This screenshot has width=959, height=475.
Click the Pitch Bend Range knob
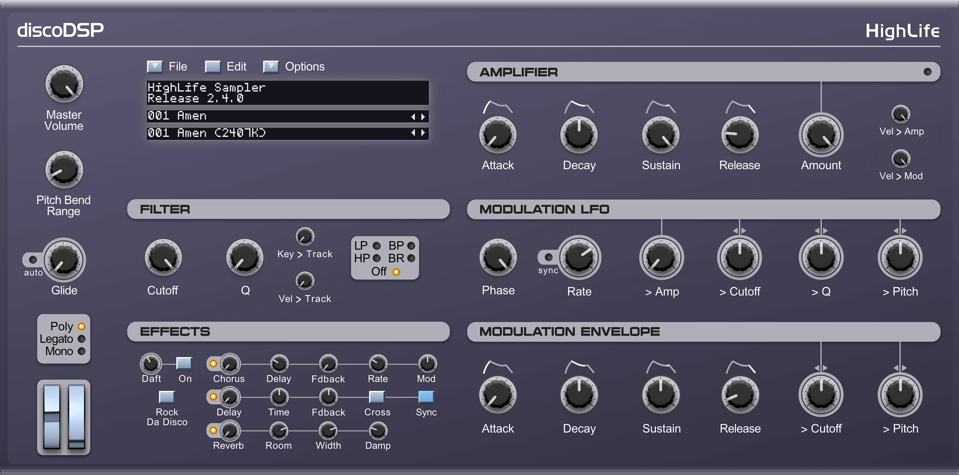[64, 169]
